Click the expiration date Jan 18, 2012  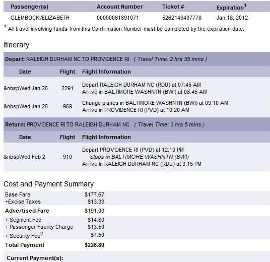[232, 18]
